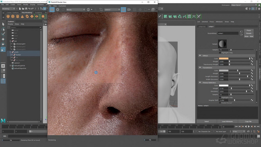
Task: Click the snowflake freeze icon in Render View
Action: pyautogui.click(x=140, y=10)
